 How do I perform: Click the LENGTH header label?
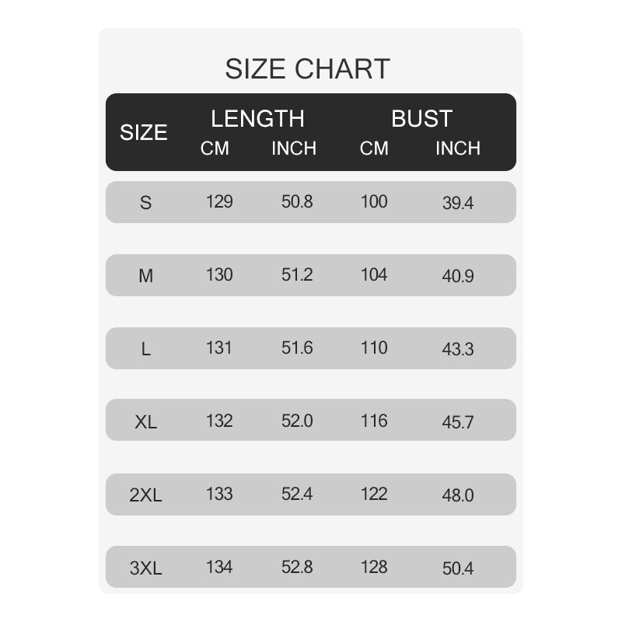pyautogui.click(x=257, y=118)
